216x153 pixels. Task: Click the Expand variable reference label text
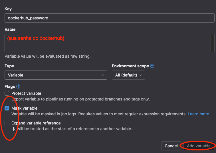click(x=36, y=123)
